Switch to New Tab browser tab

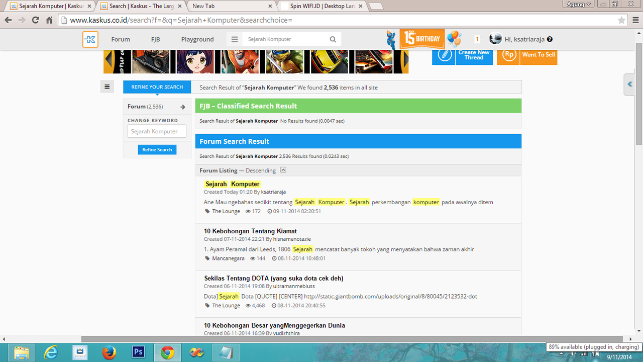click(x=231, y=6)
